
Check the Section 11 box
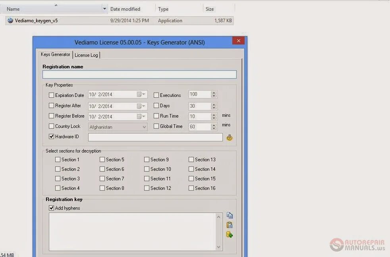147,178
